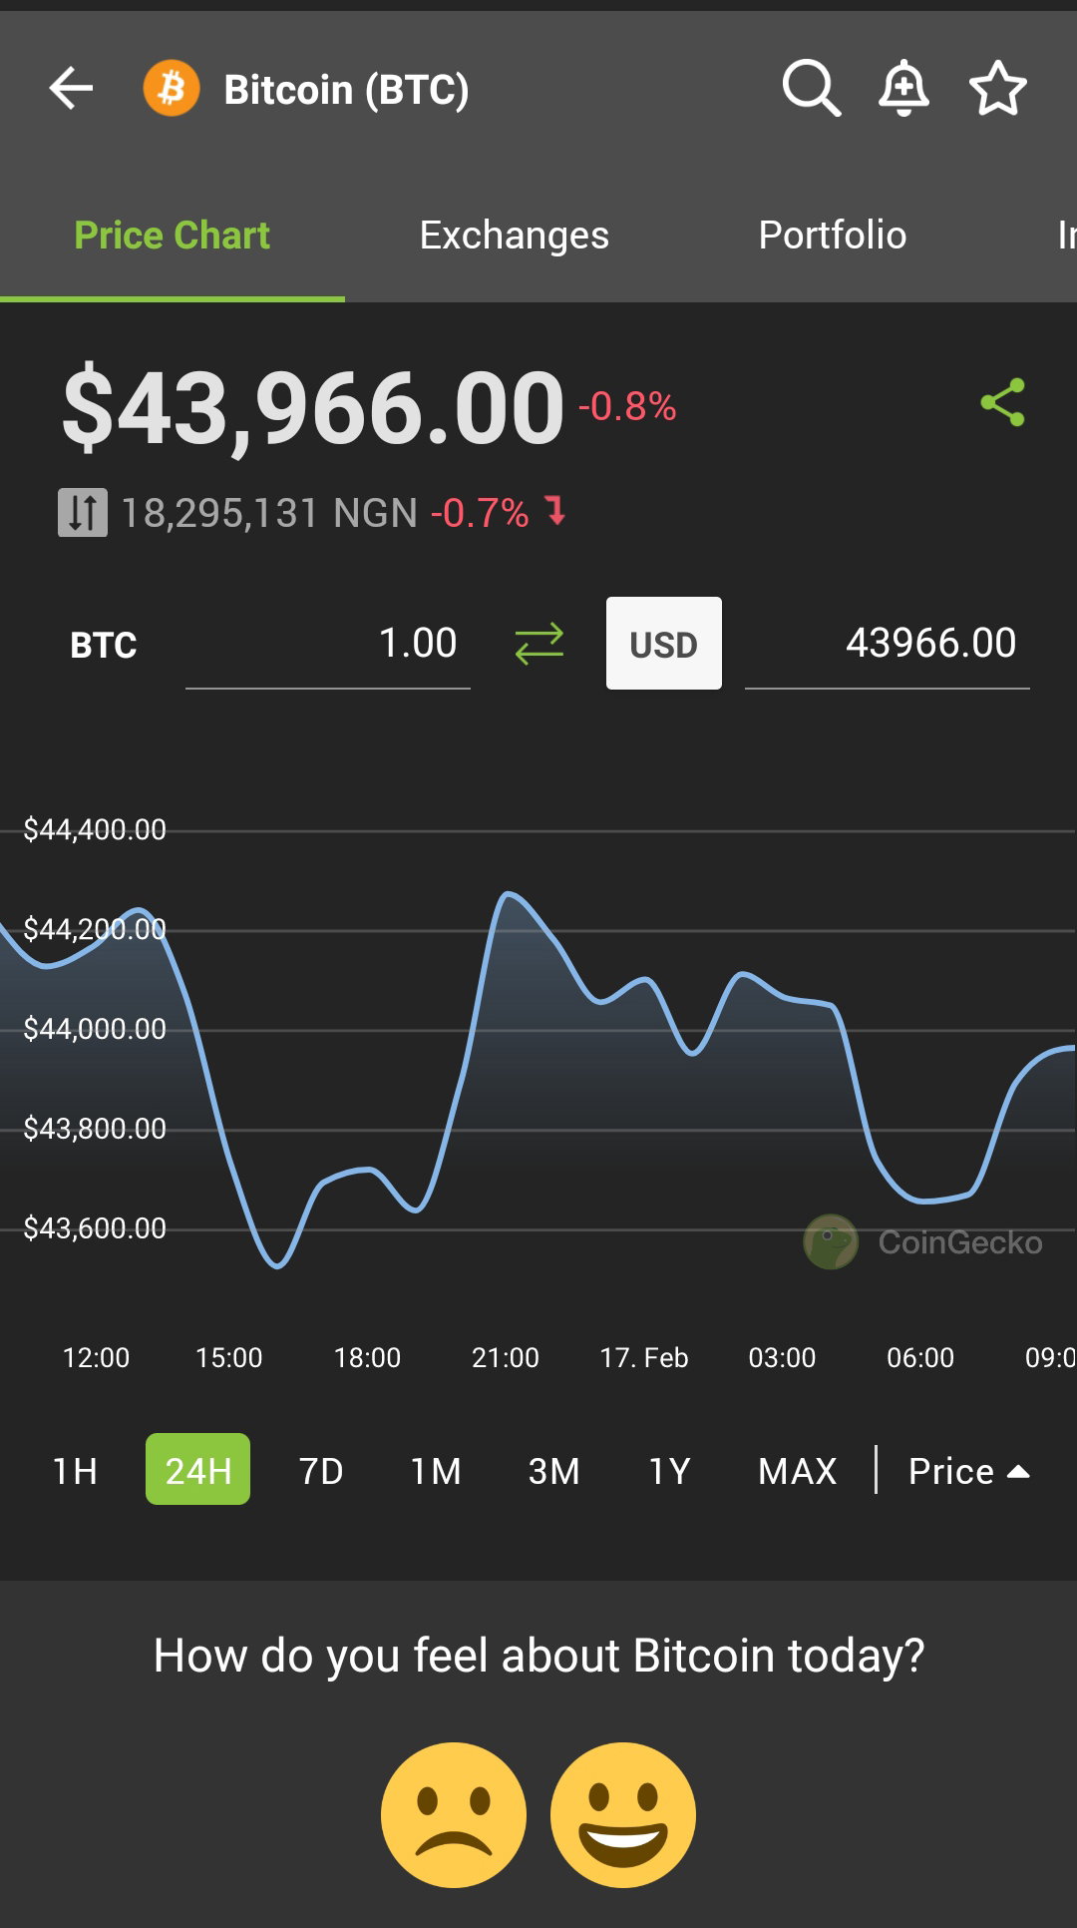Go back using the arrow icon
This screenshot has width=1077, height=1928.
[x=71, y=89]
